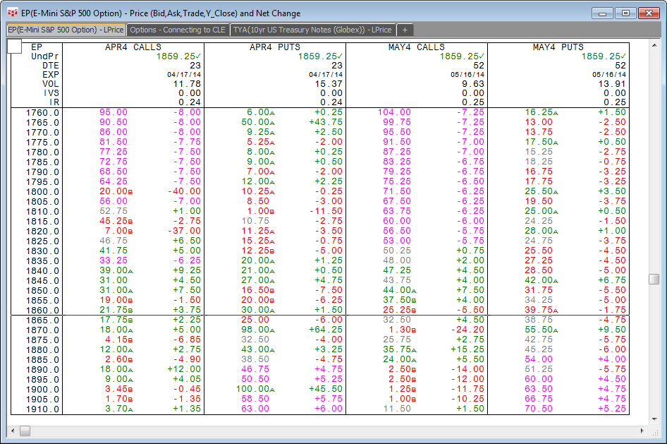Add a new tab with plus button
The height and width of the screenshot is (444, 667).
point(405,30)
